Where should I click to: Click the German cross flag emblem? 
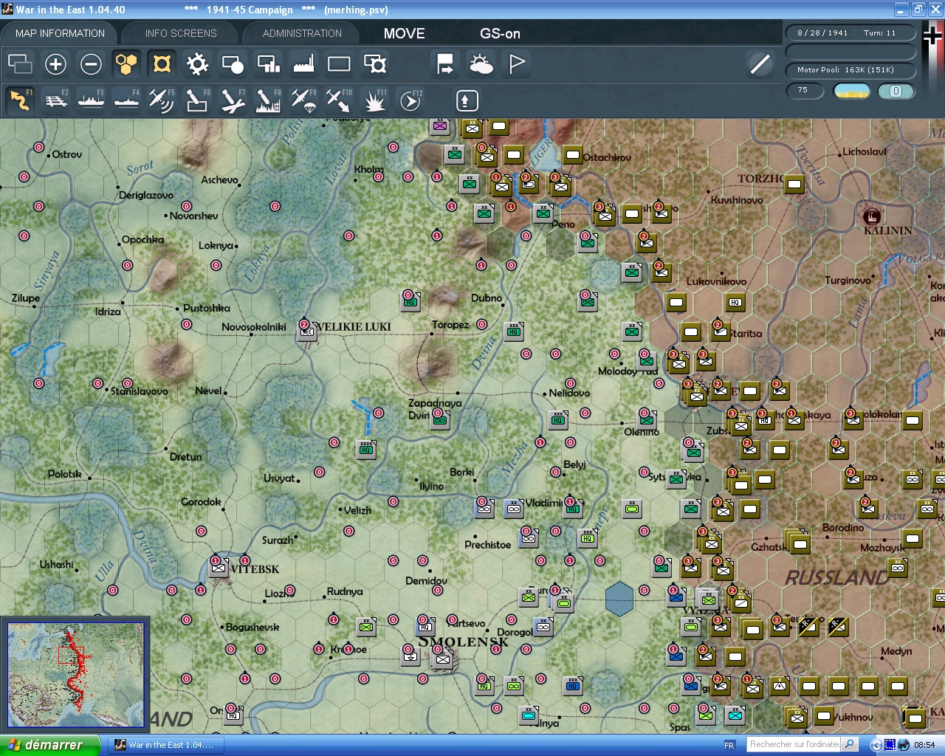pos(932,35)
